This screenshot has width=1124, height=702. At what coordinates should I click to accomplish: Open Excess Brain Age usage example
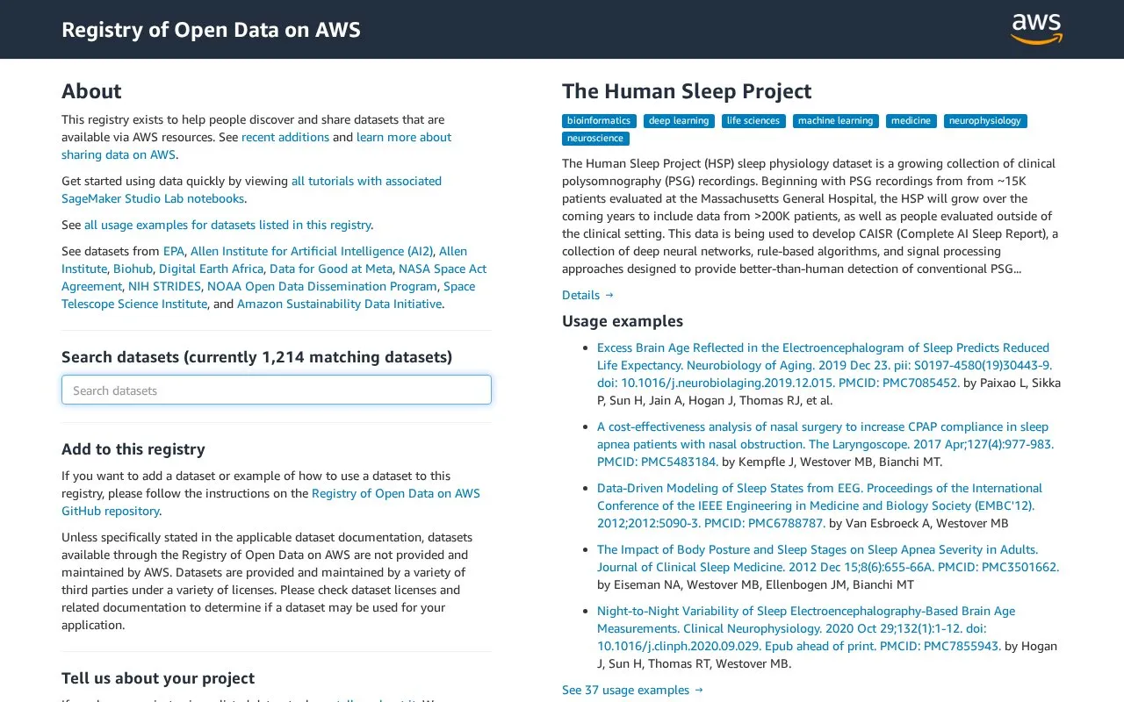coord(824,365)
